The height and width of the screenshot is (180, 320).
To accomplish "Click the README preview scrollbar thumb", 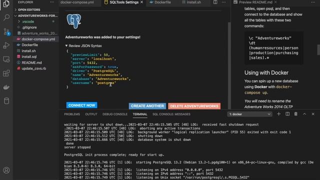I will tap(318, 50).
